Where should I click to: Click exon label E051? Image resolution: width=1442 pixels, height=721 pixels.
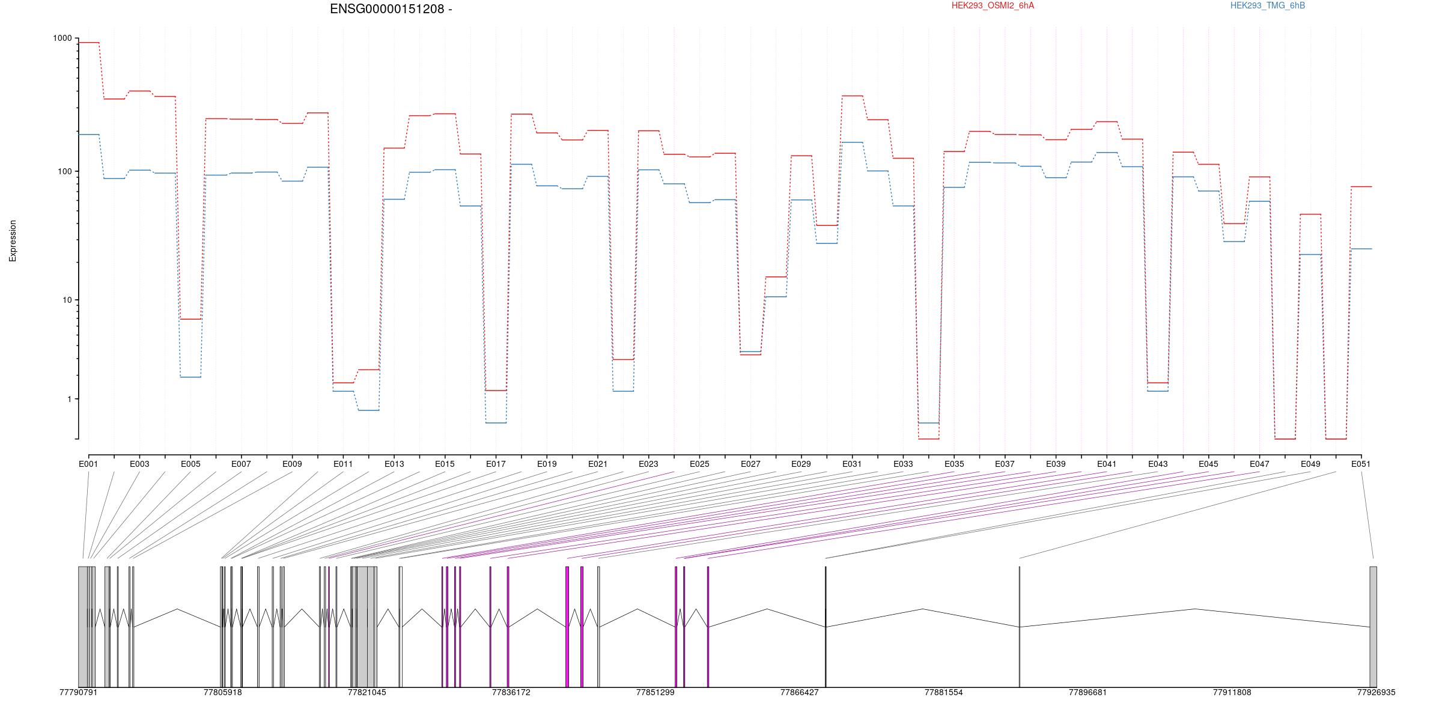pyautogui.click(x=1361, y=464)
